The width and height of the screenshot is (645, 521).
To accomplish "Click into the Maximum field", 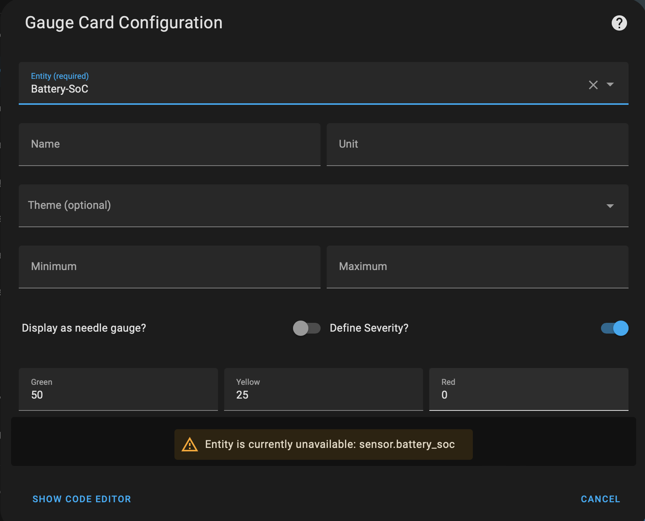I will [x=477, y=267].
